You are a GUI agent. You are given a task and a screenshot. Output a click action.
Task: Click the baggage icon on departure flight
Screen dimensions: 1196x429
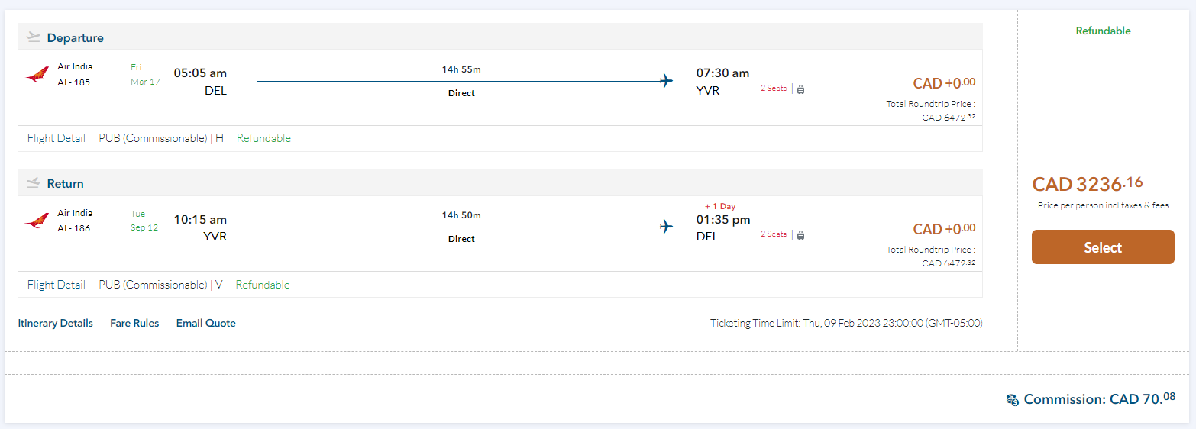coord(800,89)
